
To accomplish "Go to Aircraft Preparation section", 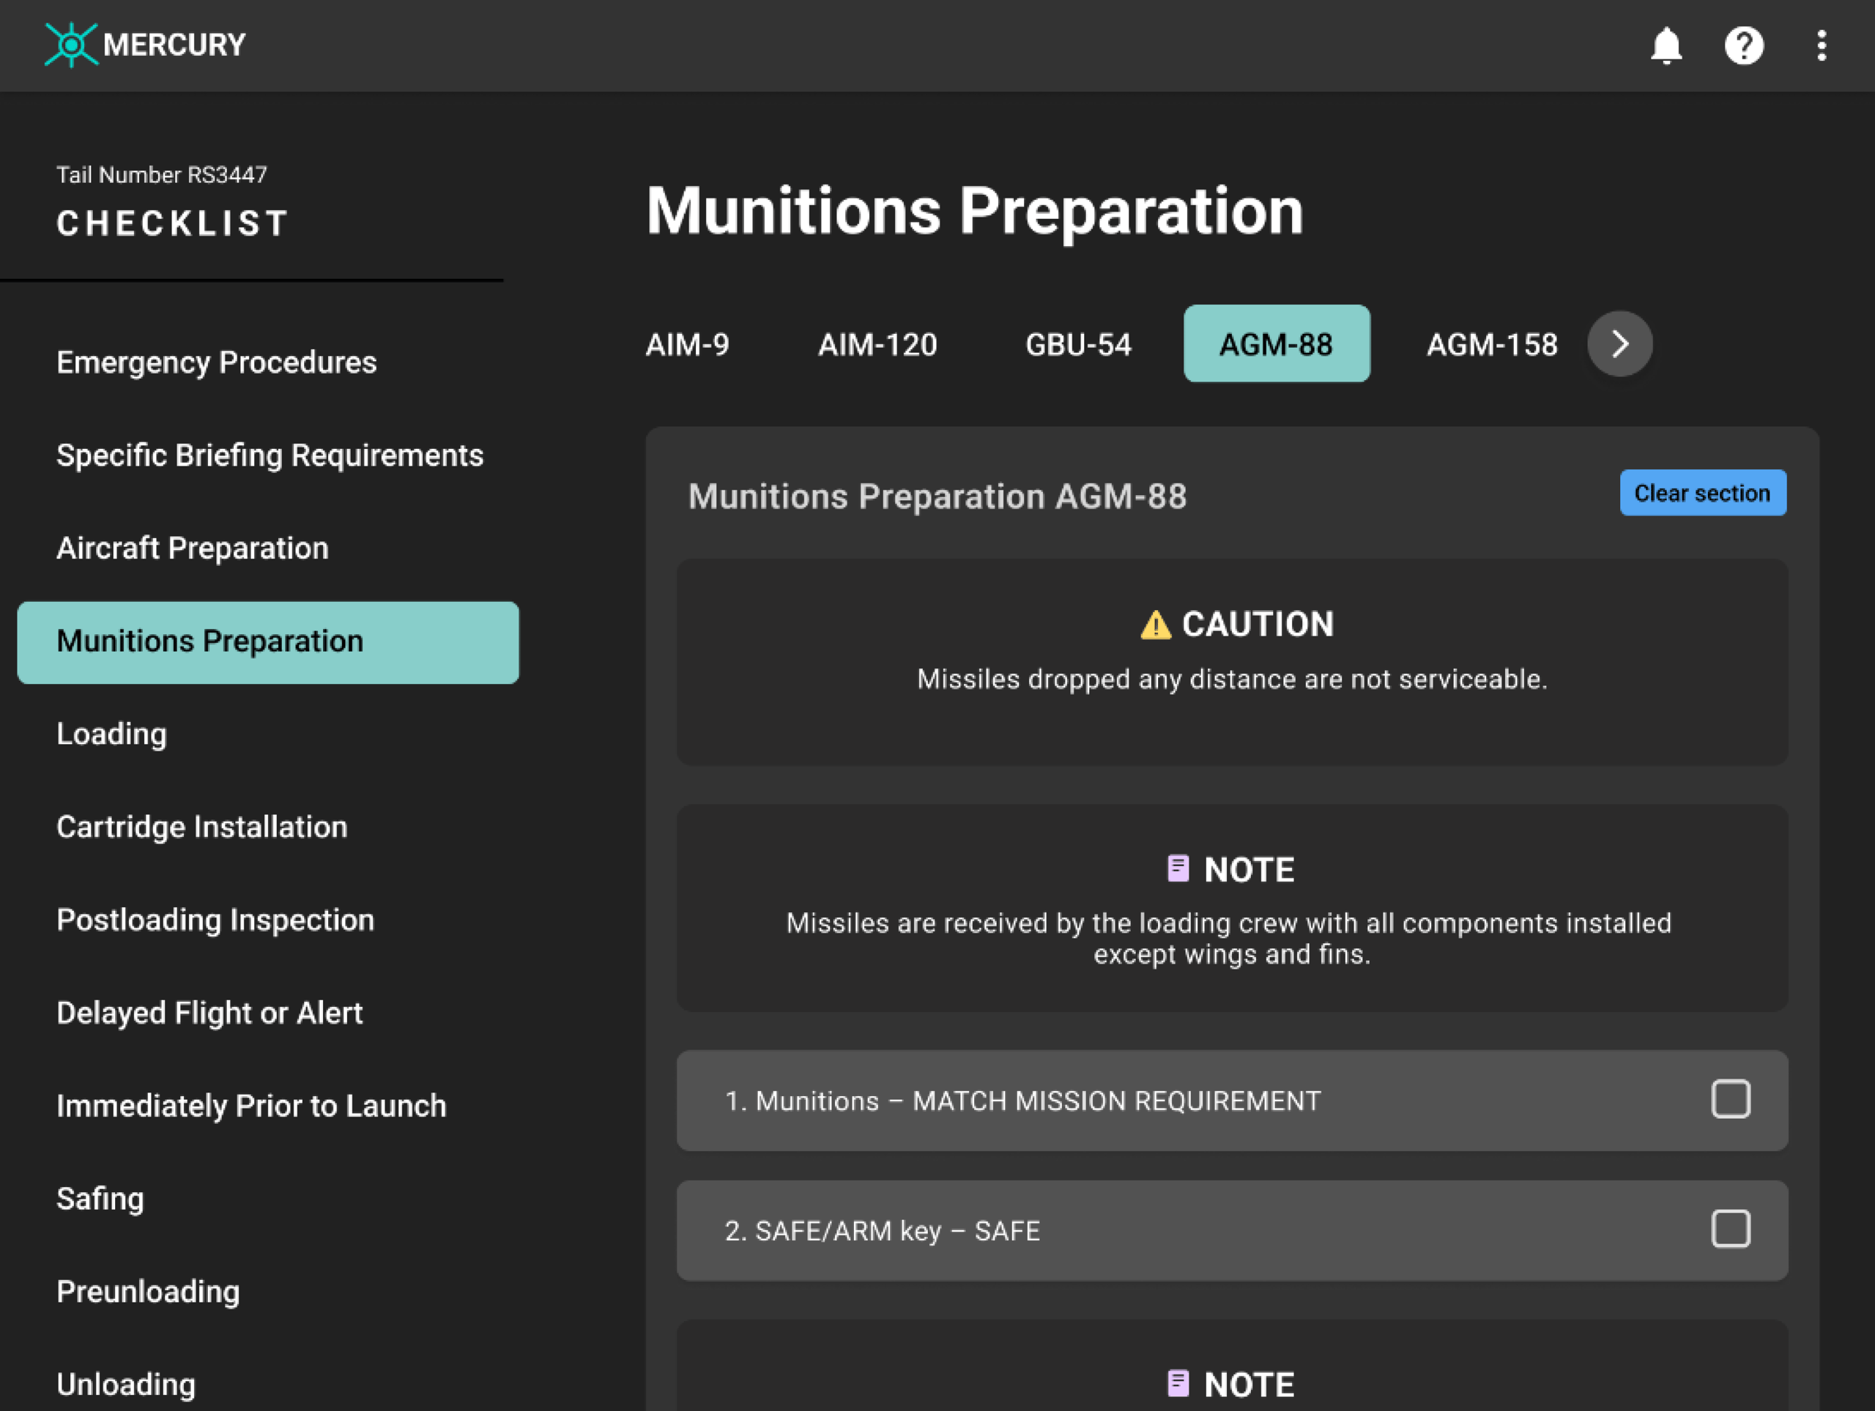I will tap(193, 548).
